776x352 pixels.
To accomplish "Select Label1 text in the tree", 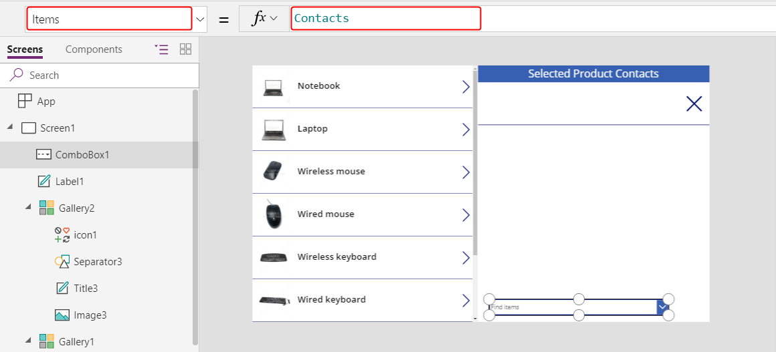I will [x=70, y=182].
